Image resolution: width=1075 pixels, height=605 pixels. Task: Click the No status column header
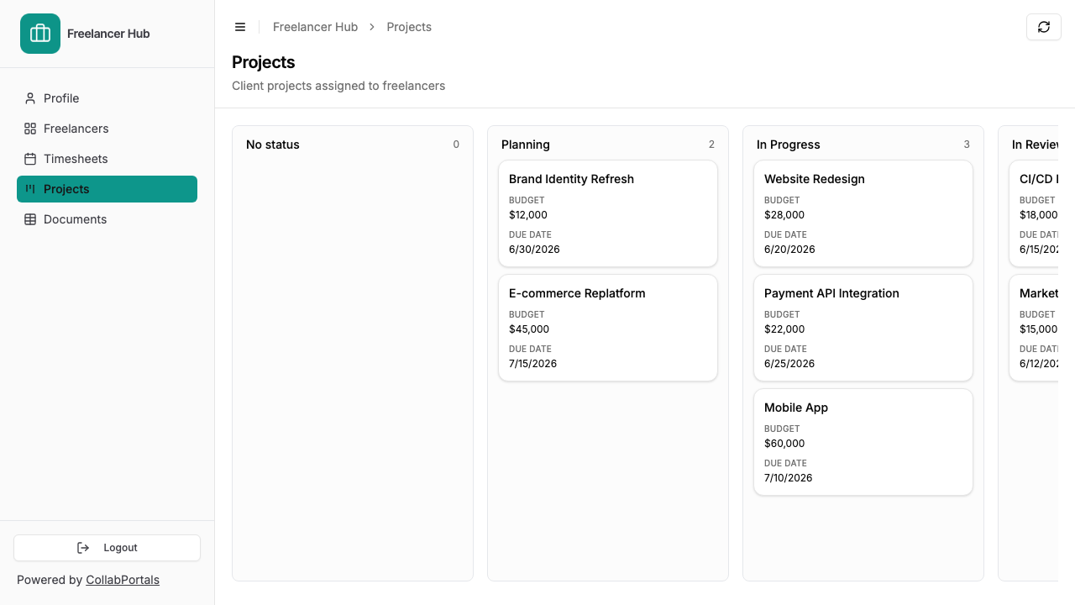pyautogui.click(x=273, y=145)
